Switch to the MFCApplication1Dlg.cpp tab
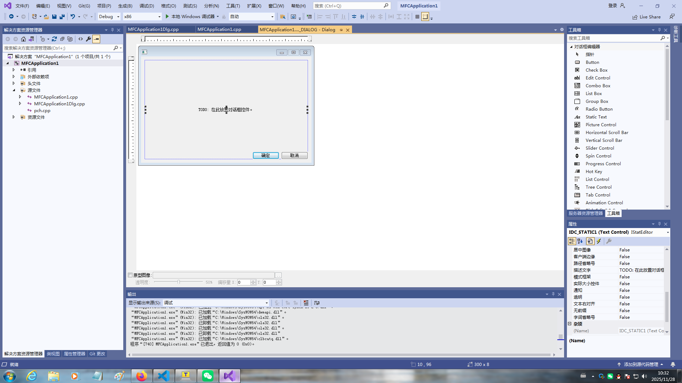This screenshot has width=682, height=383. [153, 29]
